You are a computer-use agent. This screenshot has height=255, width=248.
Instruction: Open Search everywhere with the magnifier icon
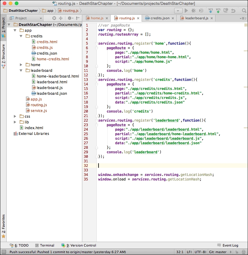tap(243, 10)
